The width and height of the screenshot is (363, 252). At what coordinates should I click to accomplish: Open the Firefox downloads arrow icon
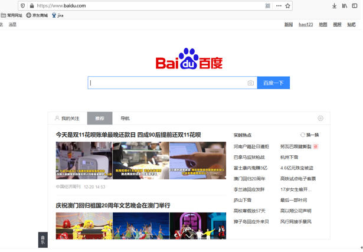click(x=334, y=6)
